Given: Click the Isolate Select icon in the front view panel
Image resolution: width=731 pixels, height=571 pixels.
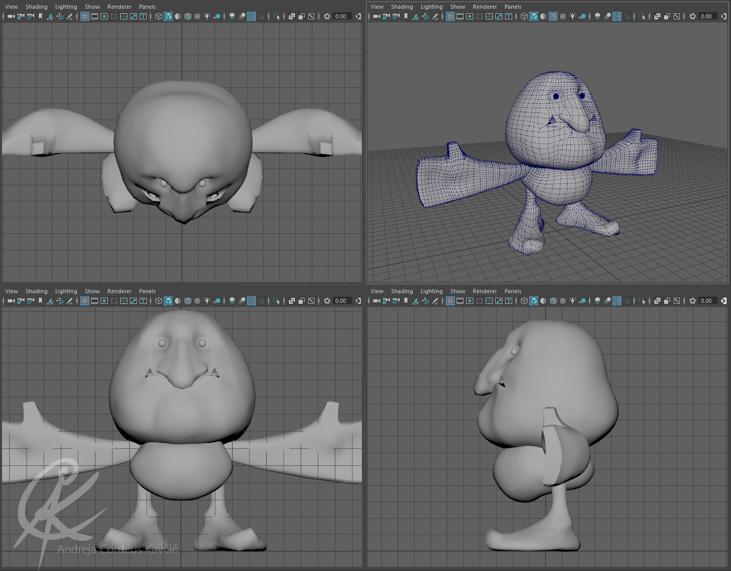Looking at the screenshot, I should pos(276,301).
